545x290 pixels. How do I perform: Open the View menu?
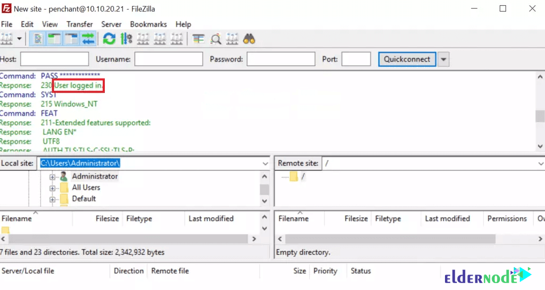click(50, 24)
